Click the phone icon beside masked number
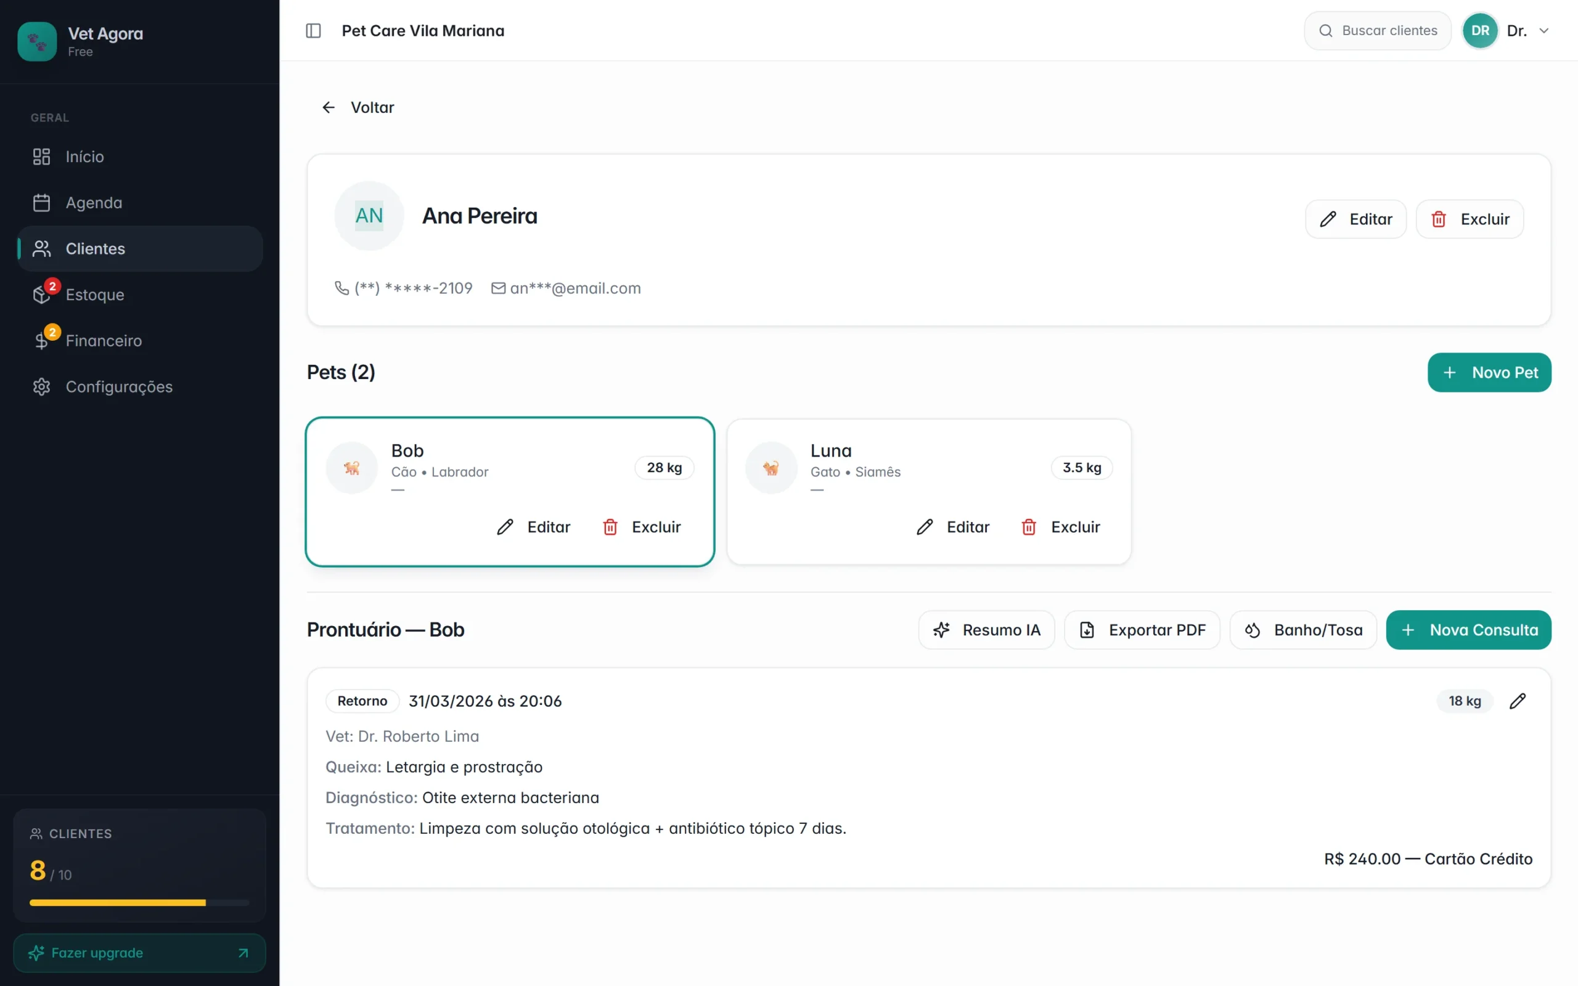Screen dimensions: 1578x986 pos(341,288)
